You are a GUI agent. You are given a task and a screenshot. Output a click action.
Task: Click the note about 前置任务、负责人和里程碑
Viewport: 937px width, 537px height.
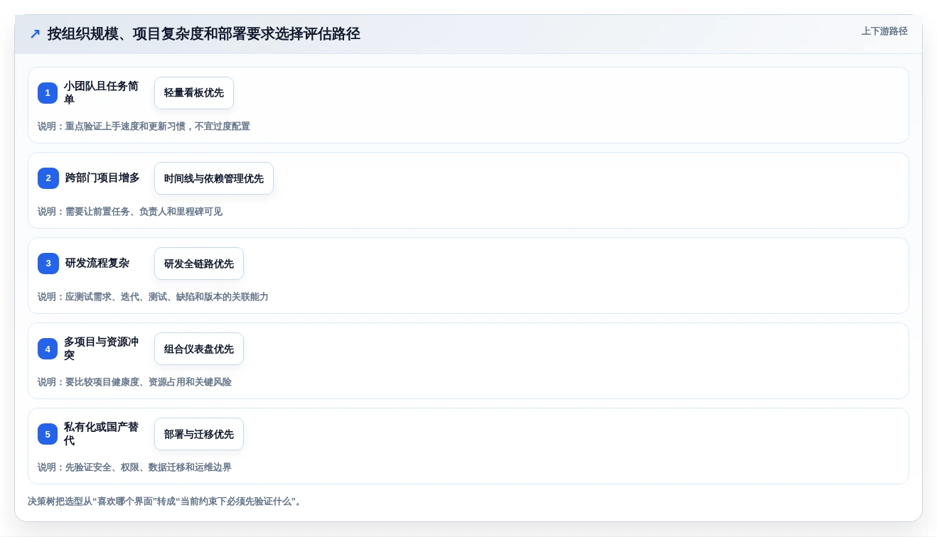tap(130, 212)
